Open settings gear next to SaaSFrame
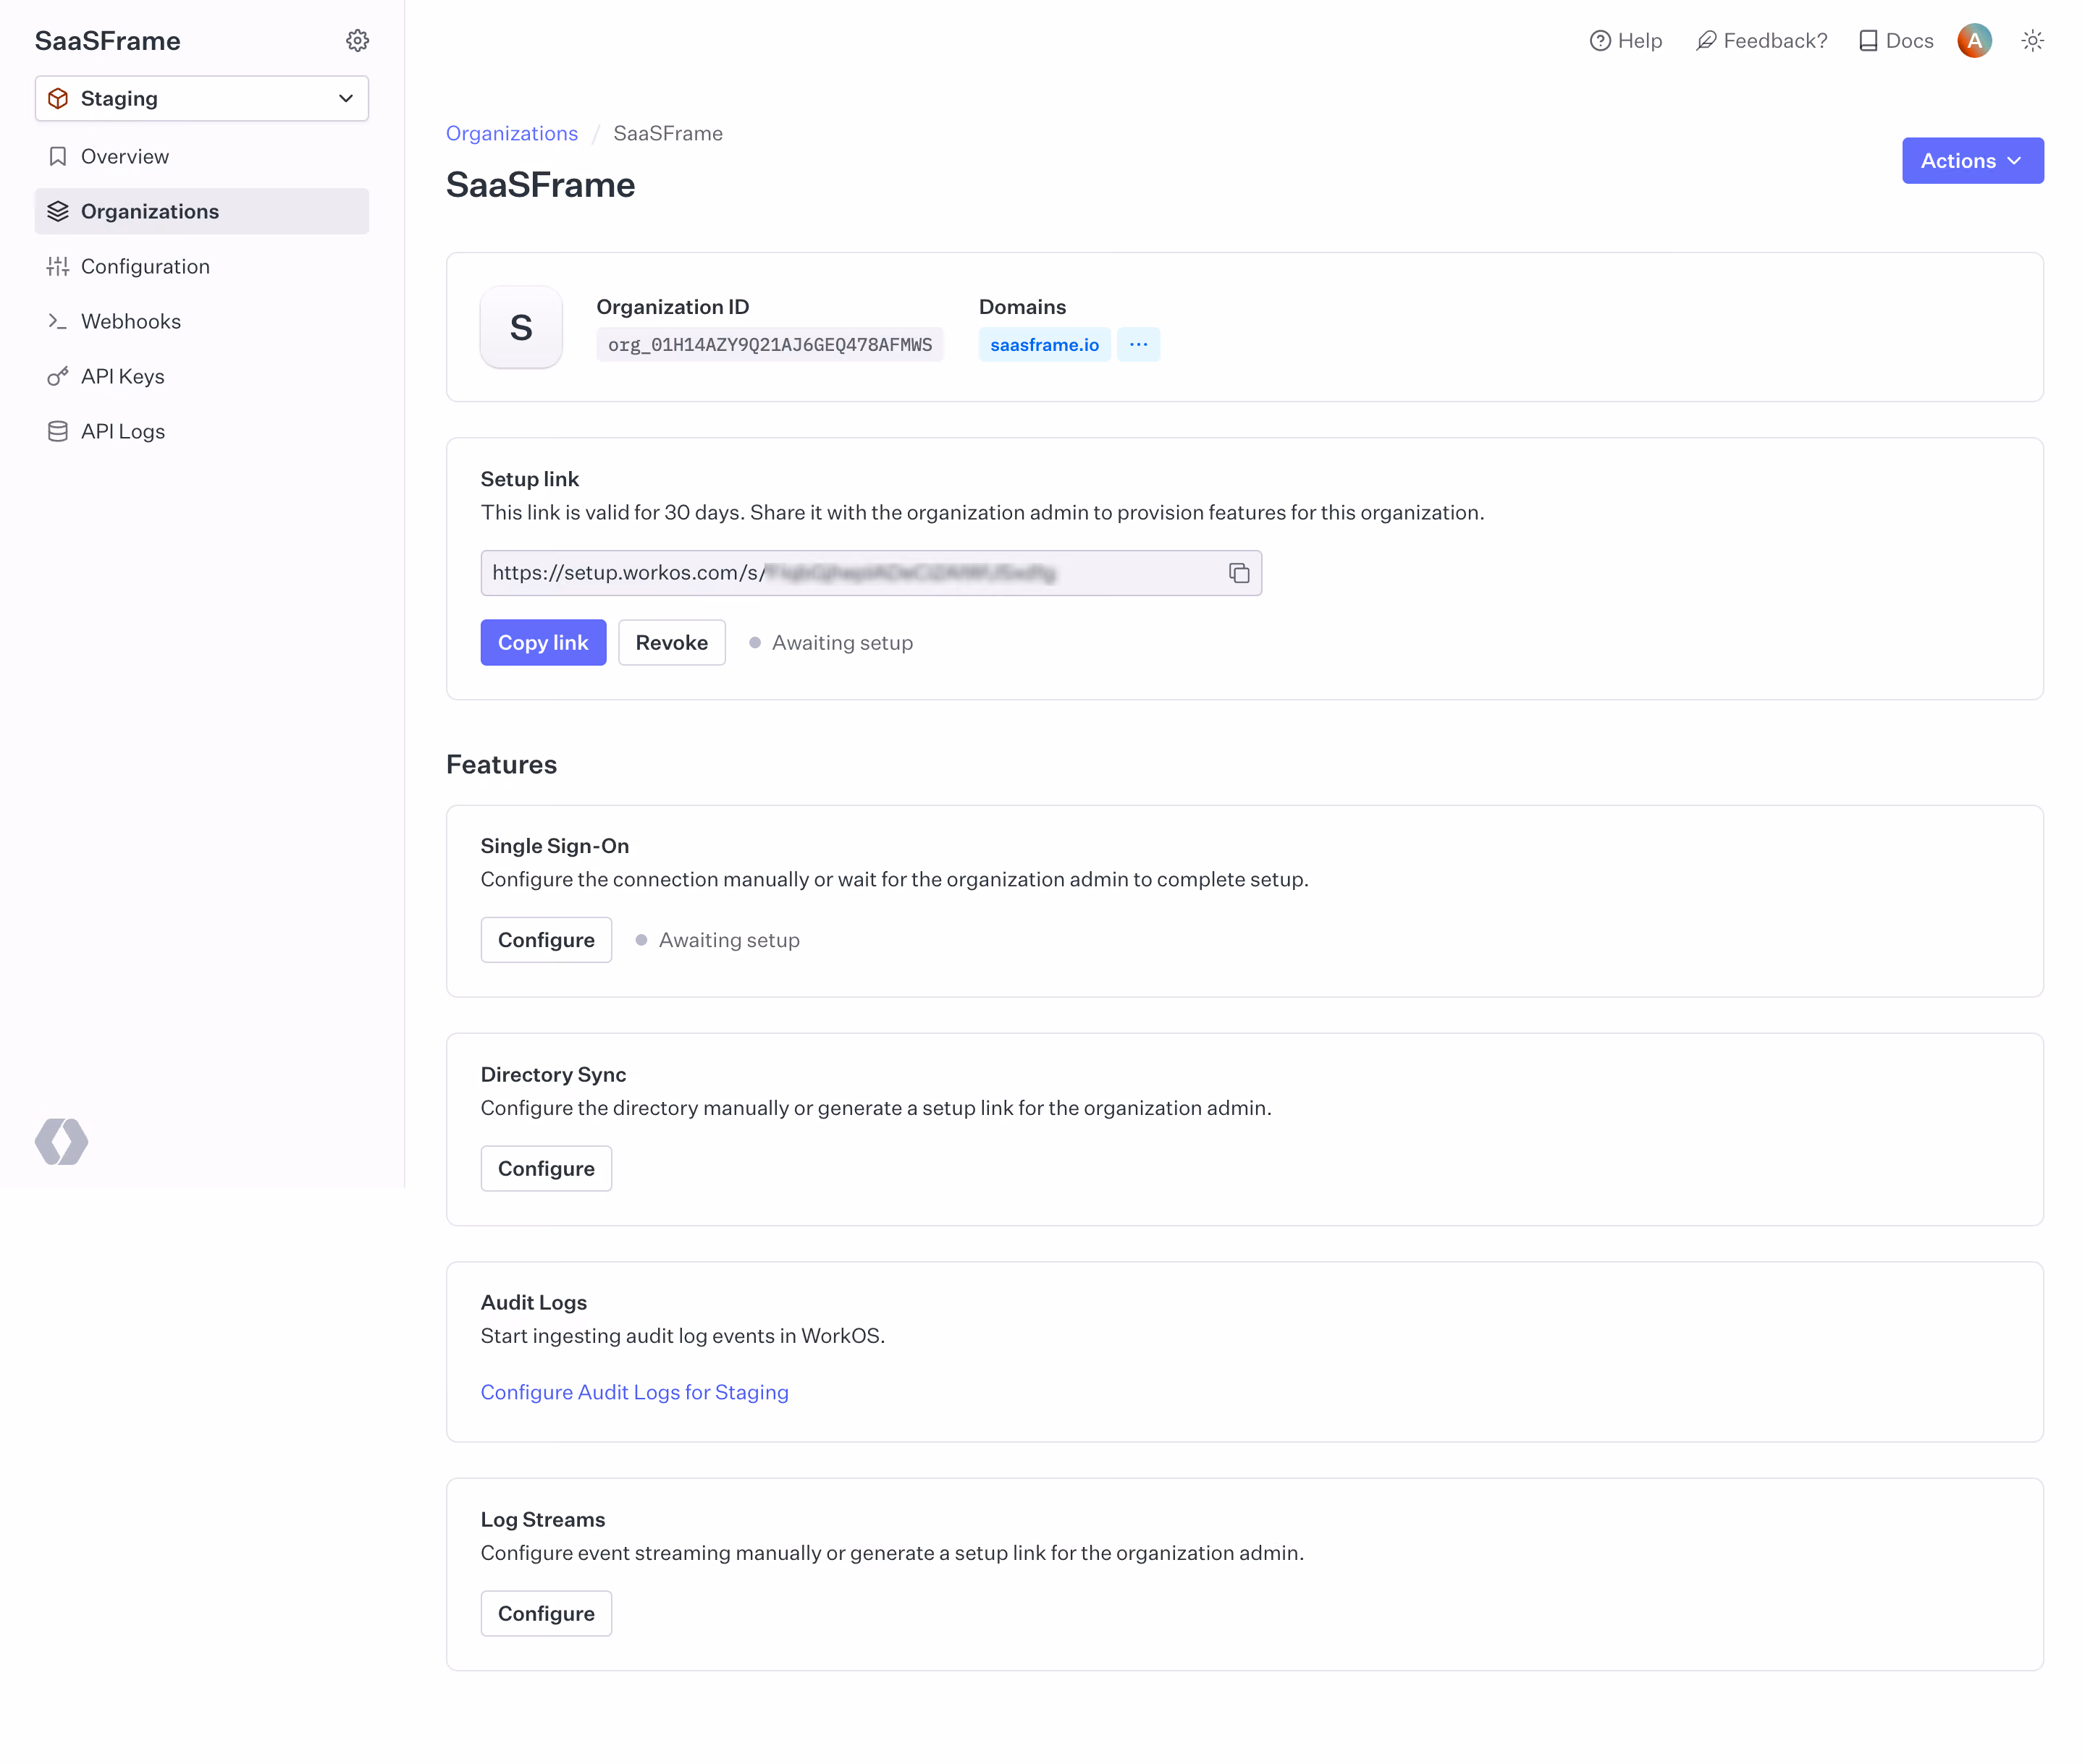2085x1764 pixels. tap(357, 41)
